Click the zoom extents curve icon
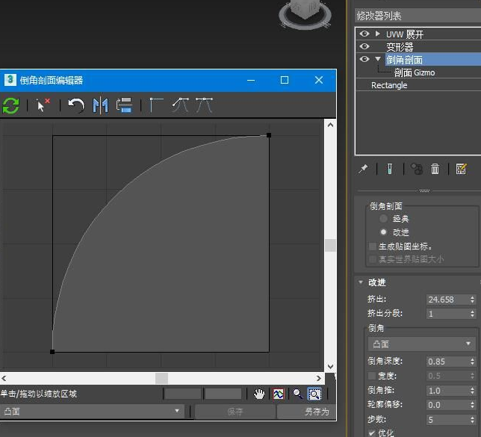Screen dimensions: 481x437 pos(279,394)
